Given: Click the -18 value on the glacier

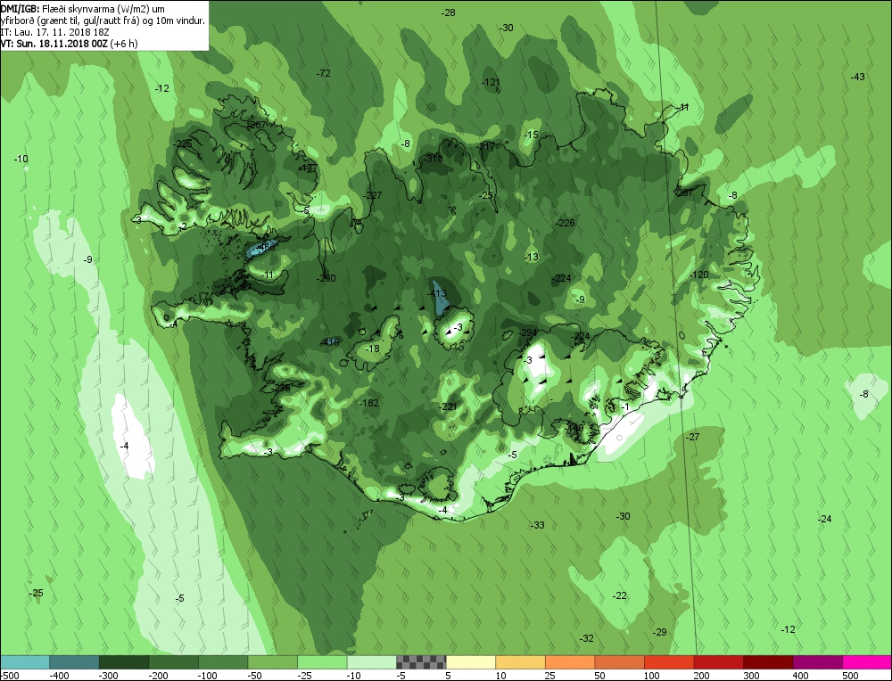Looking at the screenshot, I should 372,349.
